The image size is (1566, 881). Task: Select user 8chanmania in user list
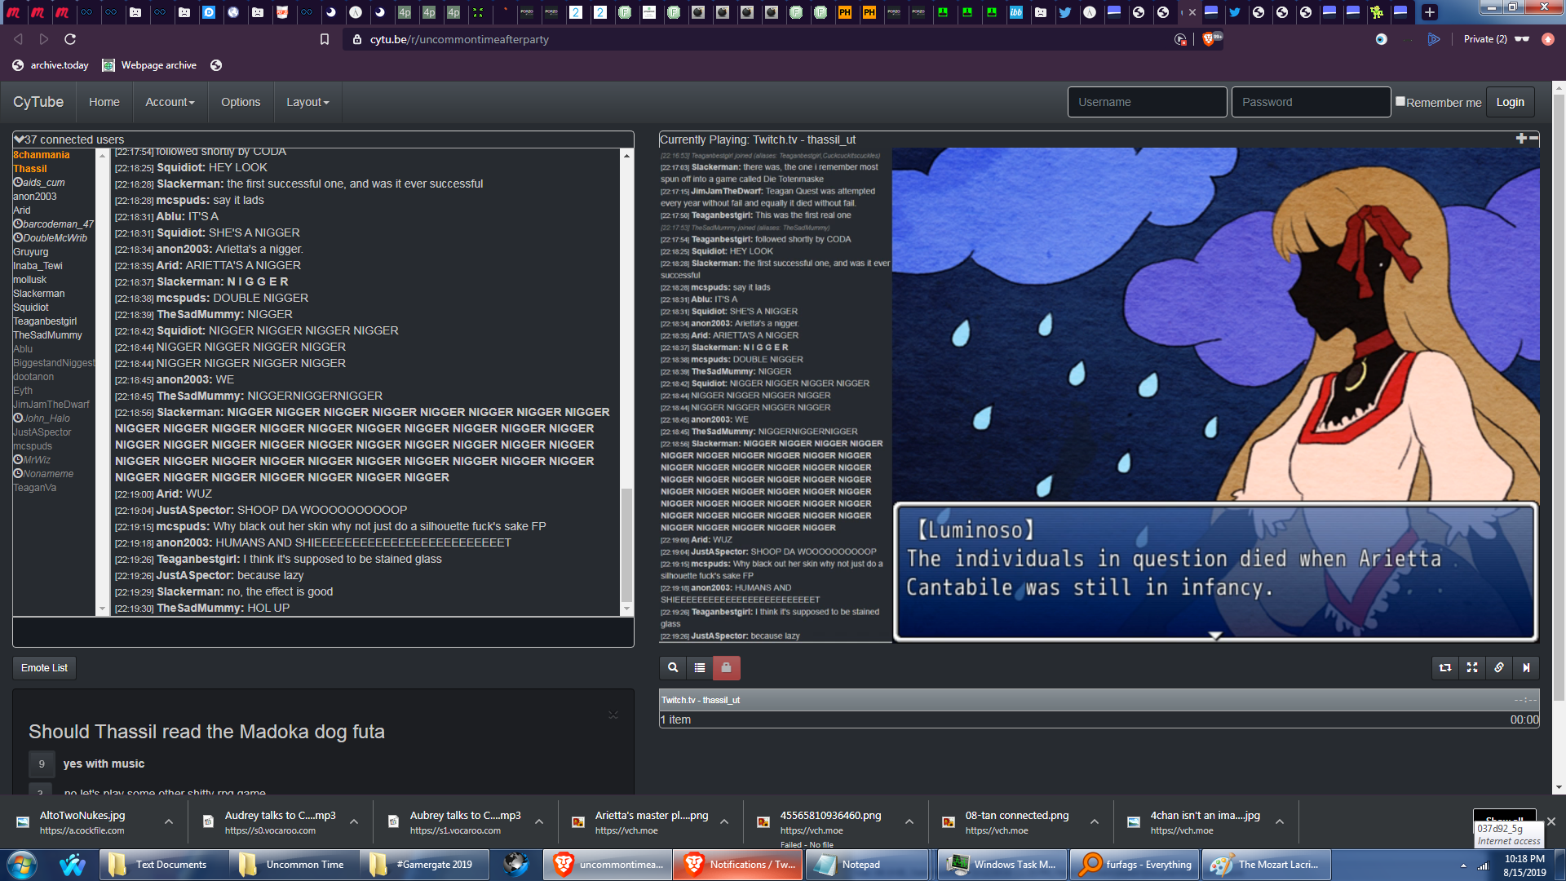[x=41, y=155]
